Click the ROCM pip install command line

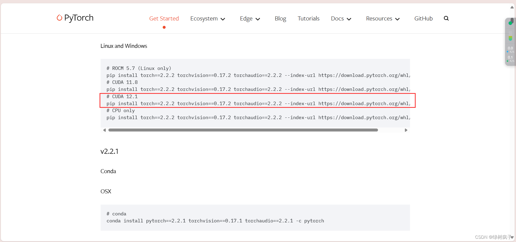pyautogui.click(x=258, y=75)
